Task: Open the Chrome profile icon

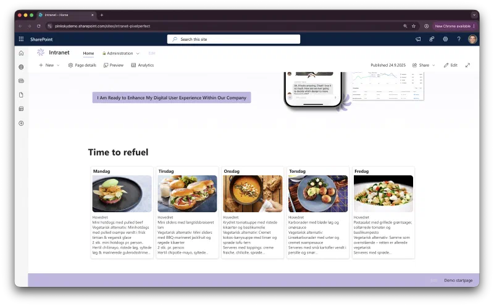Action: 426,26
